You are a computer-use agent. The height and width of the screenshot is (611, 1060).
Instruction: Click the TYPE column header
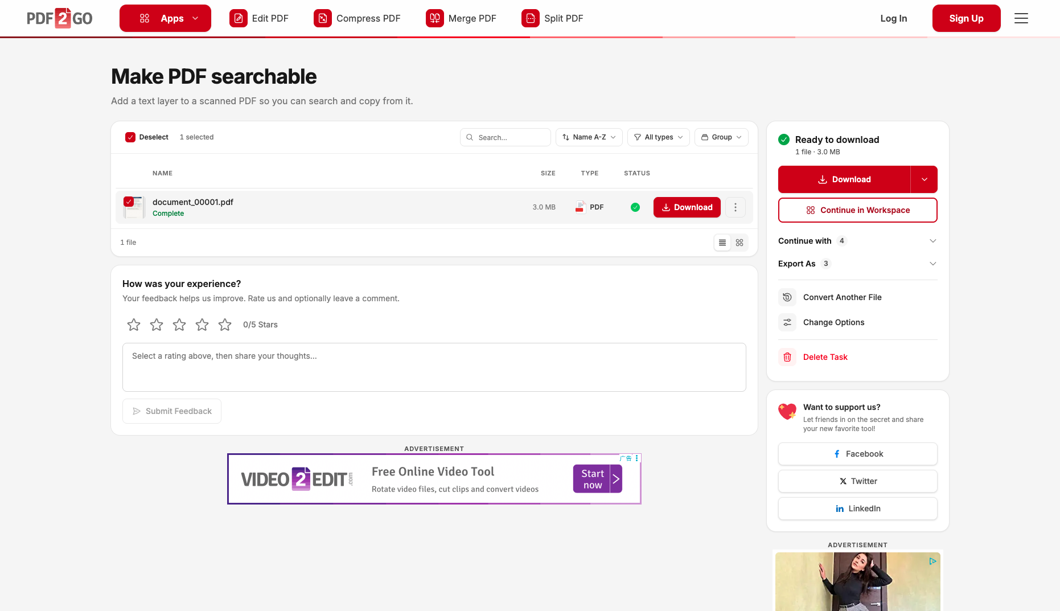pos(590,173)
